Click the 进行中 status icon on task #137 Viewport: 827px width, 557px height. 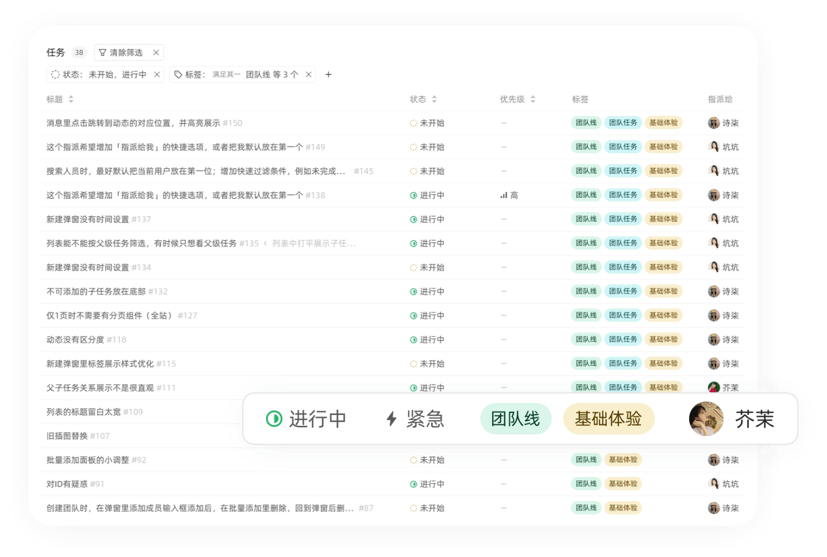(x=413, y=219)
